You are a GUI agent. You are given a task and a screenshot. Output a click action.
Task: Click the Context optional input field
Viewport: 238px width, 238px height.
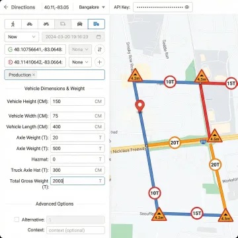[75, 230]
